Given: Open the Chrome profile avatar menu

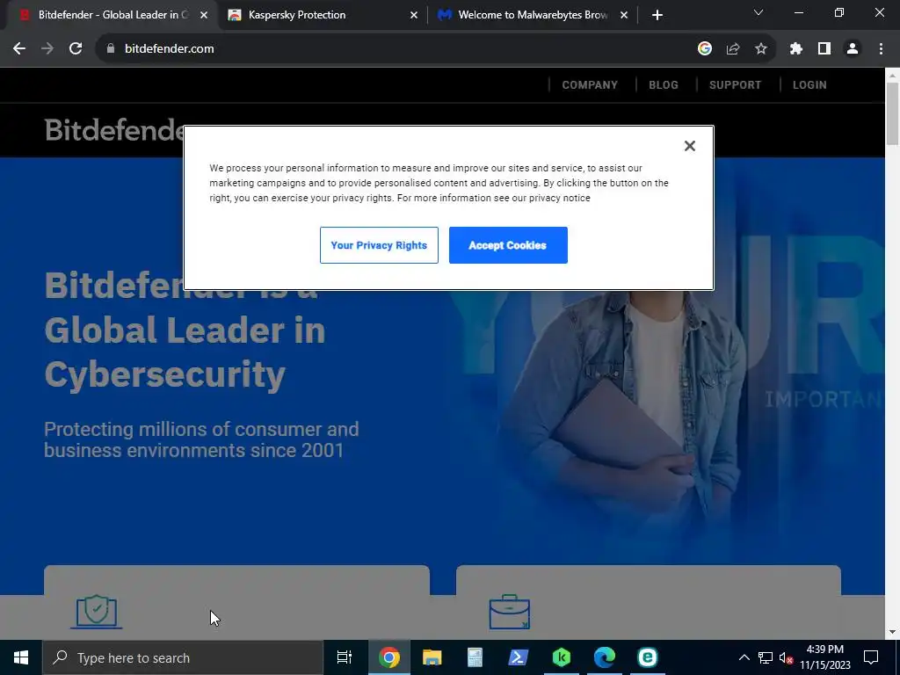Looking at the screenshot, I should click(x=853, y=49).
